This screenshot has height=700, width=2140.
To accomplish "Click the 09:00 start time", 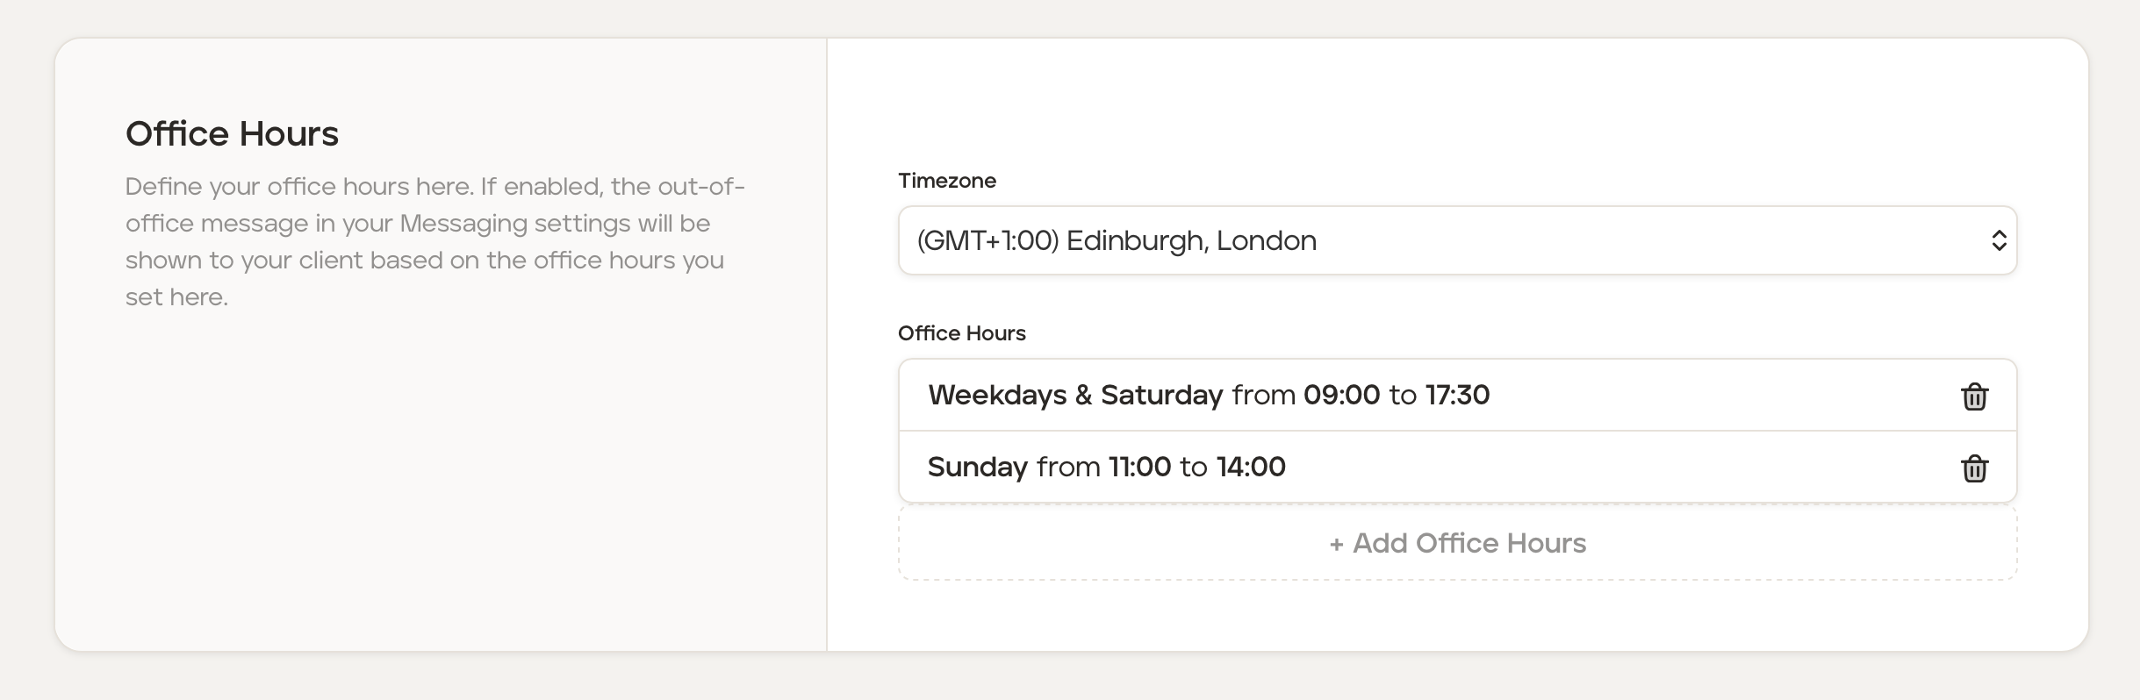I will 1341,395.
